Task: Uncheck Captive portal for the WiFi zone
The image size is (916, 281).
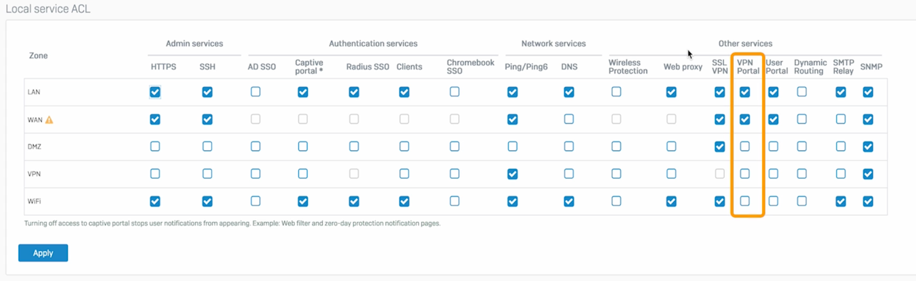Action: (x=303, y=201)
